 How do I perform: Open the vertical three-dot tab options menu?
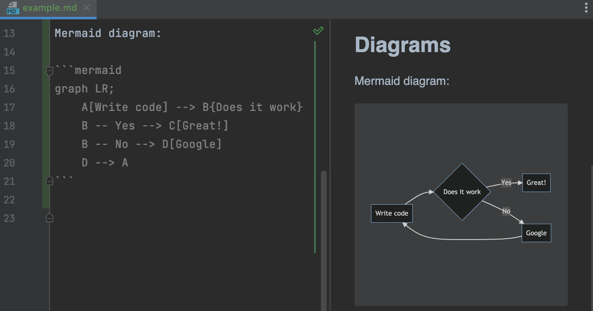[586, 8]
